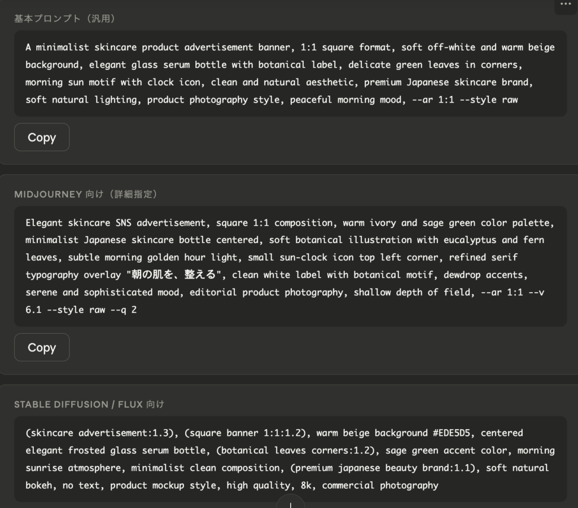Image resolution: width=578 pixels, height=508 pixels.
Task: Click "6.1 --style raw --q 2" text
Action: pos(81,310)
